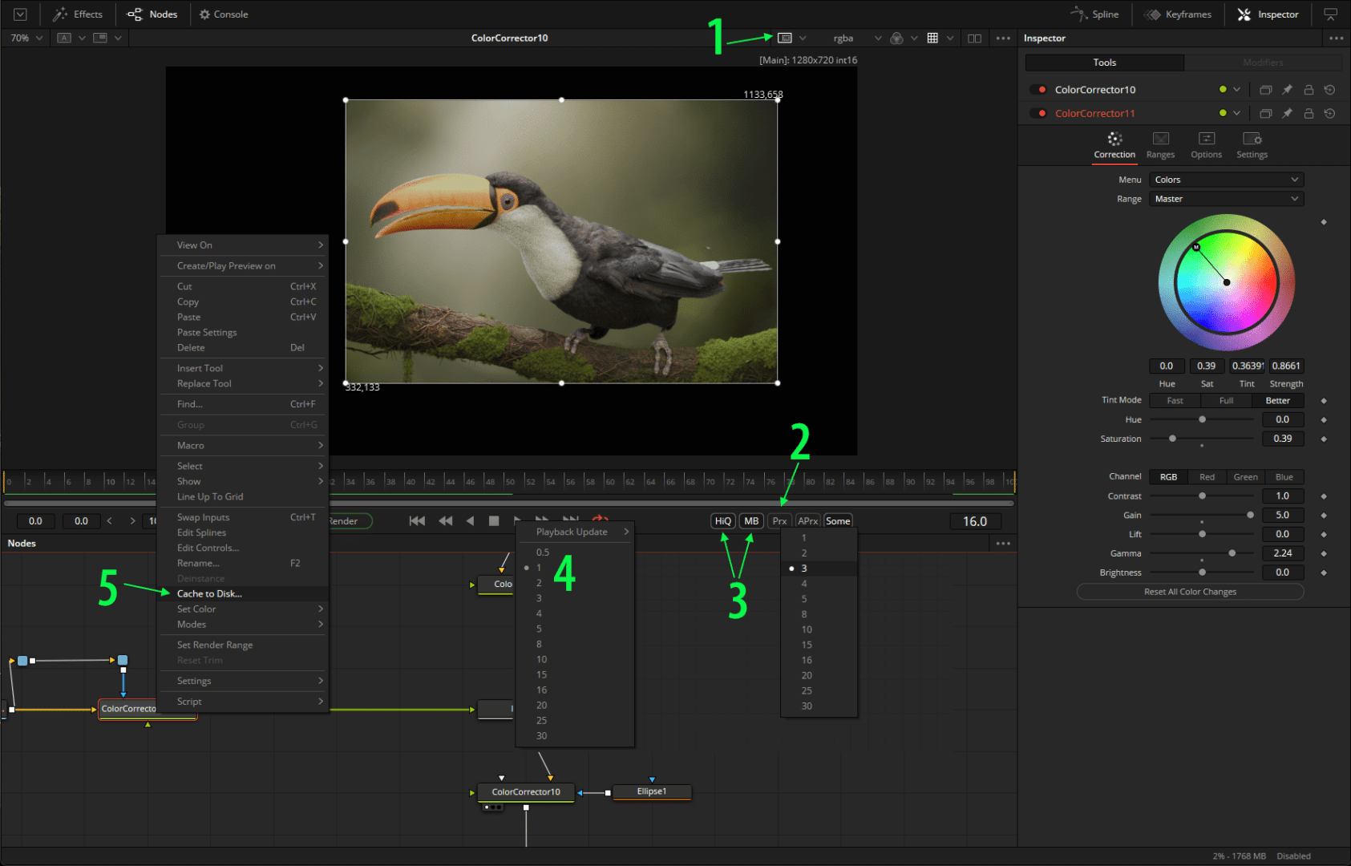Open the color controls icon in viewer toolbar

coord(896,38)
